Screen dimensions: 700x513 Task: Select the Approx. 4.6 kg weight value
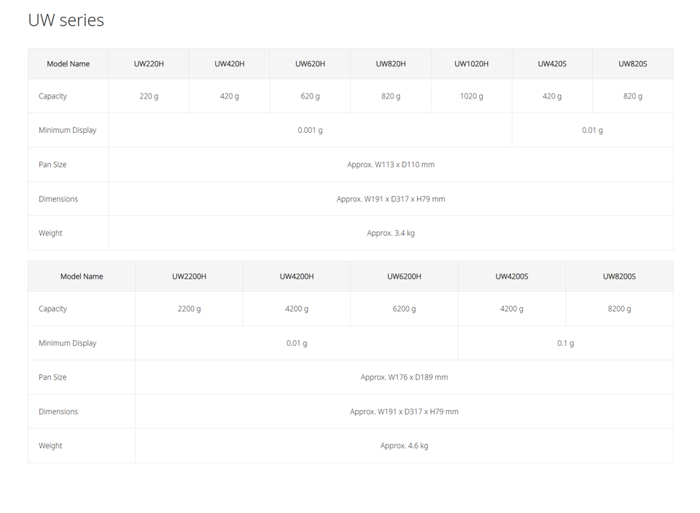pyautogui.click(x=404, y=446)
